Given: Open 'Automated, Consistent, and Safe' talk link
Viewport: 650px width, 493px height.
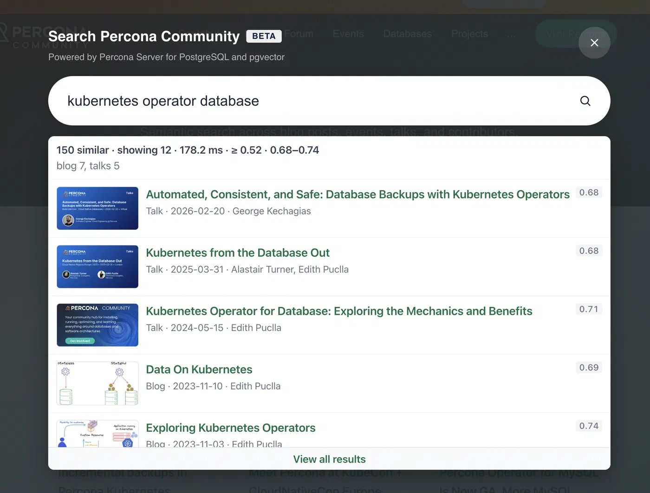Looking at the screenshot, I should (x=357, y=195).
